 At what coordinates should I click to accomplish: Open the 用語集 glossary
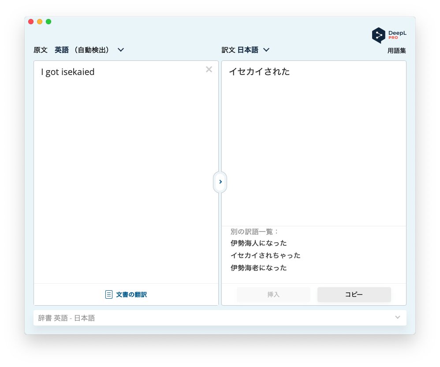396,51
